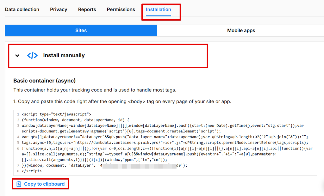Click the Basic container (async) heading
The height and width of the screenshot is (196, 324).
pyautogui.click(x=44, y=81)
